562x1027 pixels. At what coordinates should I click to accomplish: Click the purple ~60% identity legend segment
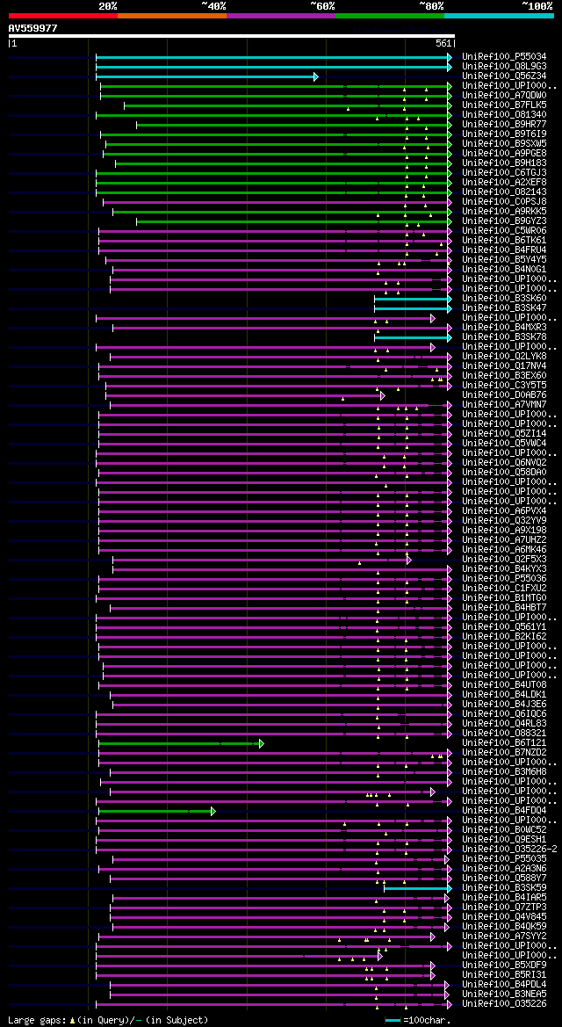click(x=281, y=15)
